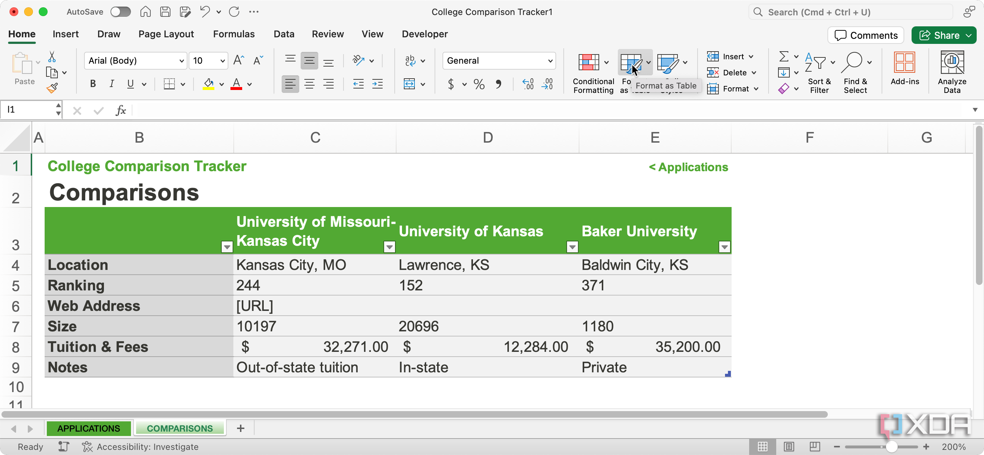Open the APPLICATIONS sheet tab

tap(88, 428)
